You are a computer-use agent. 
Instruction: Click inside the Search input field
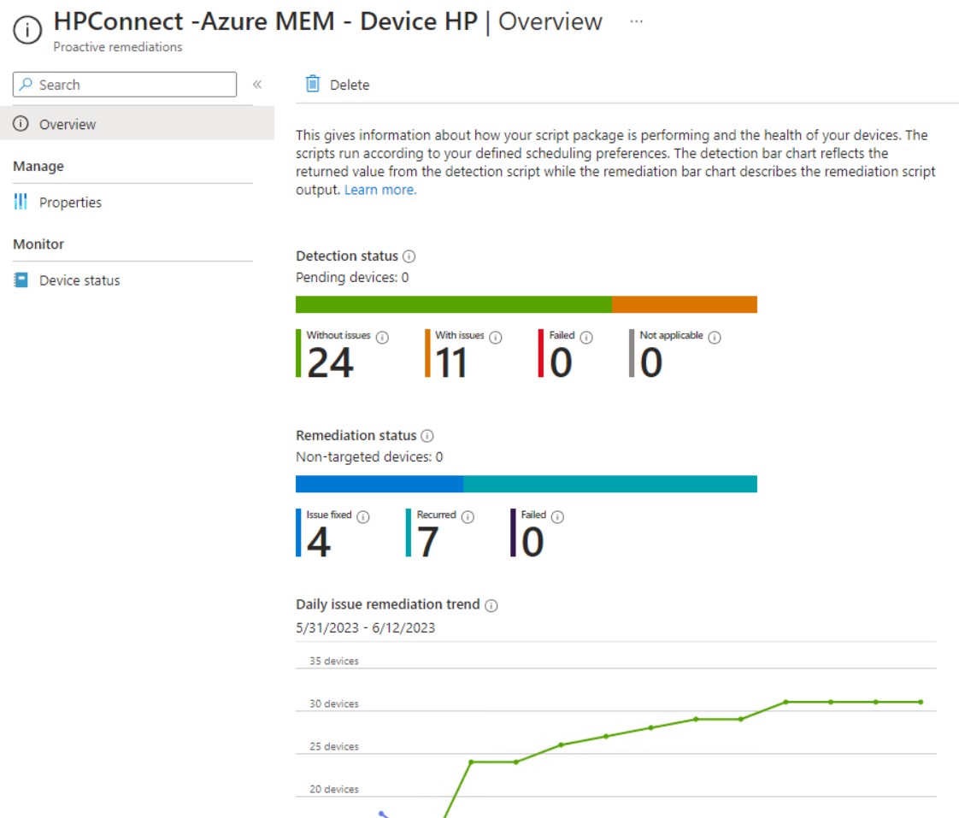[x=120, y=84]
